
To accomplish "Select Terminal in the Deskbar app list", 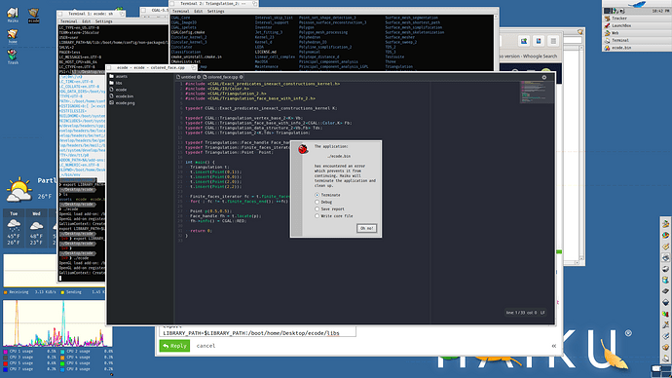I will [637, 40].
